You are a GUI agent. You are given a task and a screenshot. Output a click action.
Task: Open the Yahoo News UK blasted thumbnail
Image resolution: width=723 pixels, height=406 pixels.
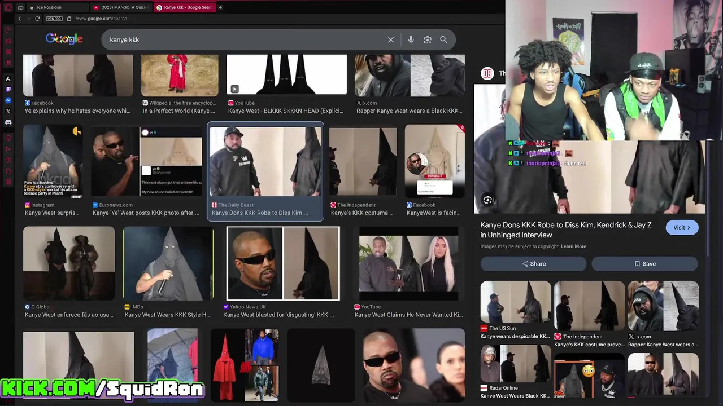click(x=283, y=263)
